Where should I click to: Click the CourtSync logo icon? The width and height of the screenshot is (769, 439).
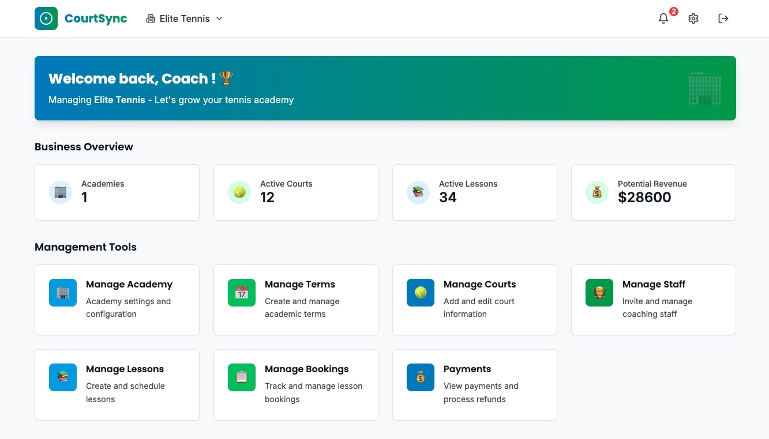pos(46,18)
